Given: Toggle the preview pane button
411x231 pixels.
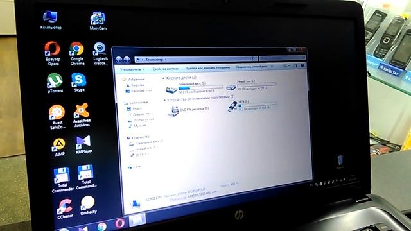Looking at the screenshot, I should (295, 65).
